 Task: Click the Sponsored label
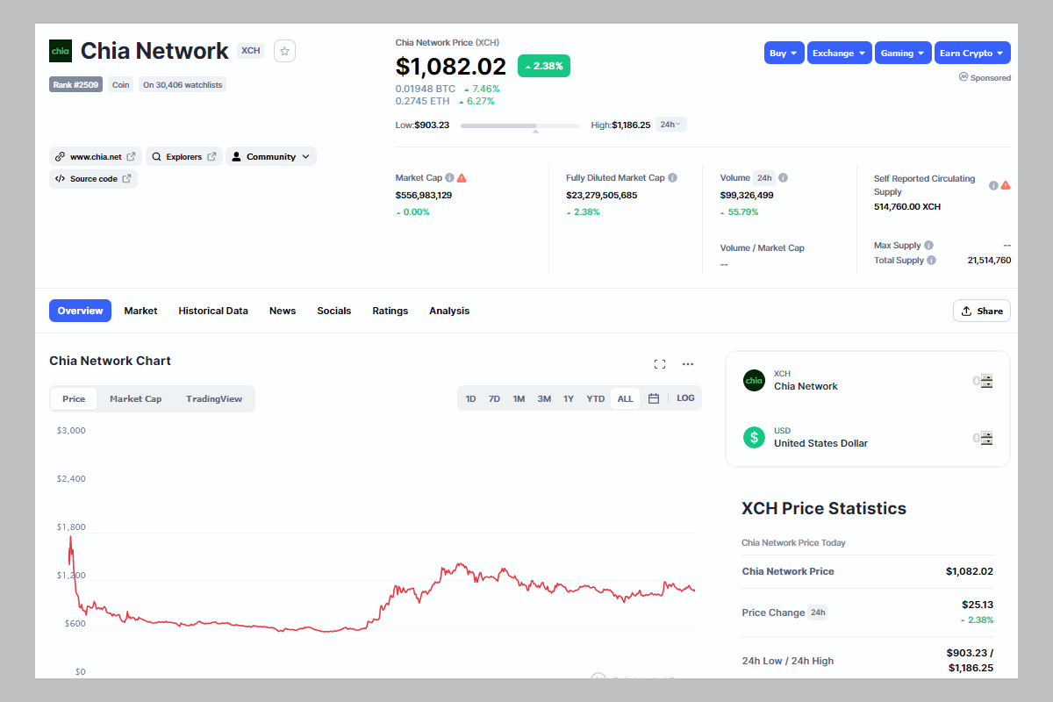[985, 77]
